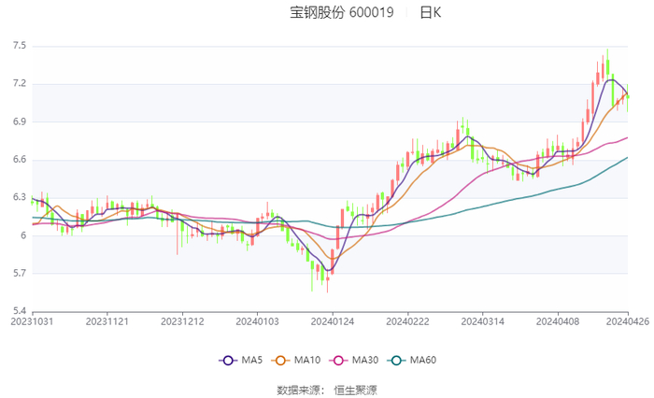Screen dimensions: 654x398
Task: Click the 20231031 date axis label
Action: [x=32, y=321]
